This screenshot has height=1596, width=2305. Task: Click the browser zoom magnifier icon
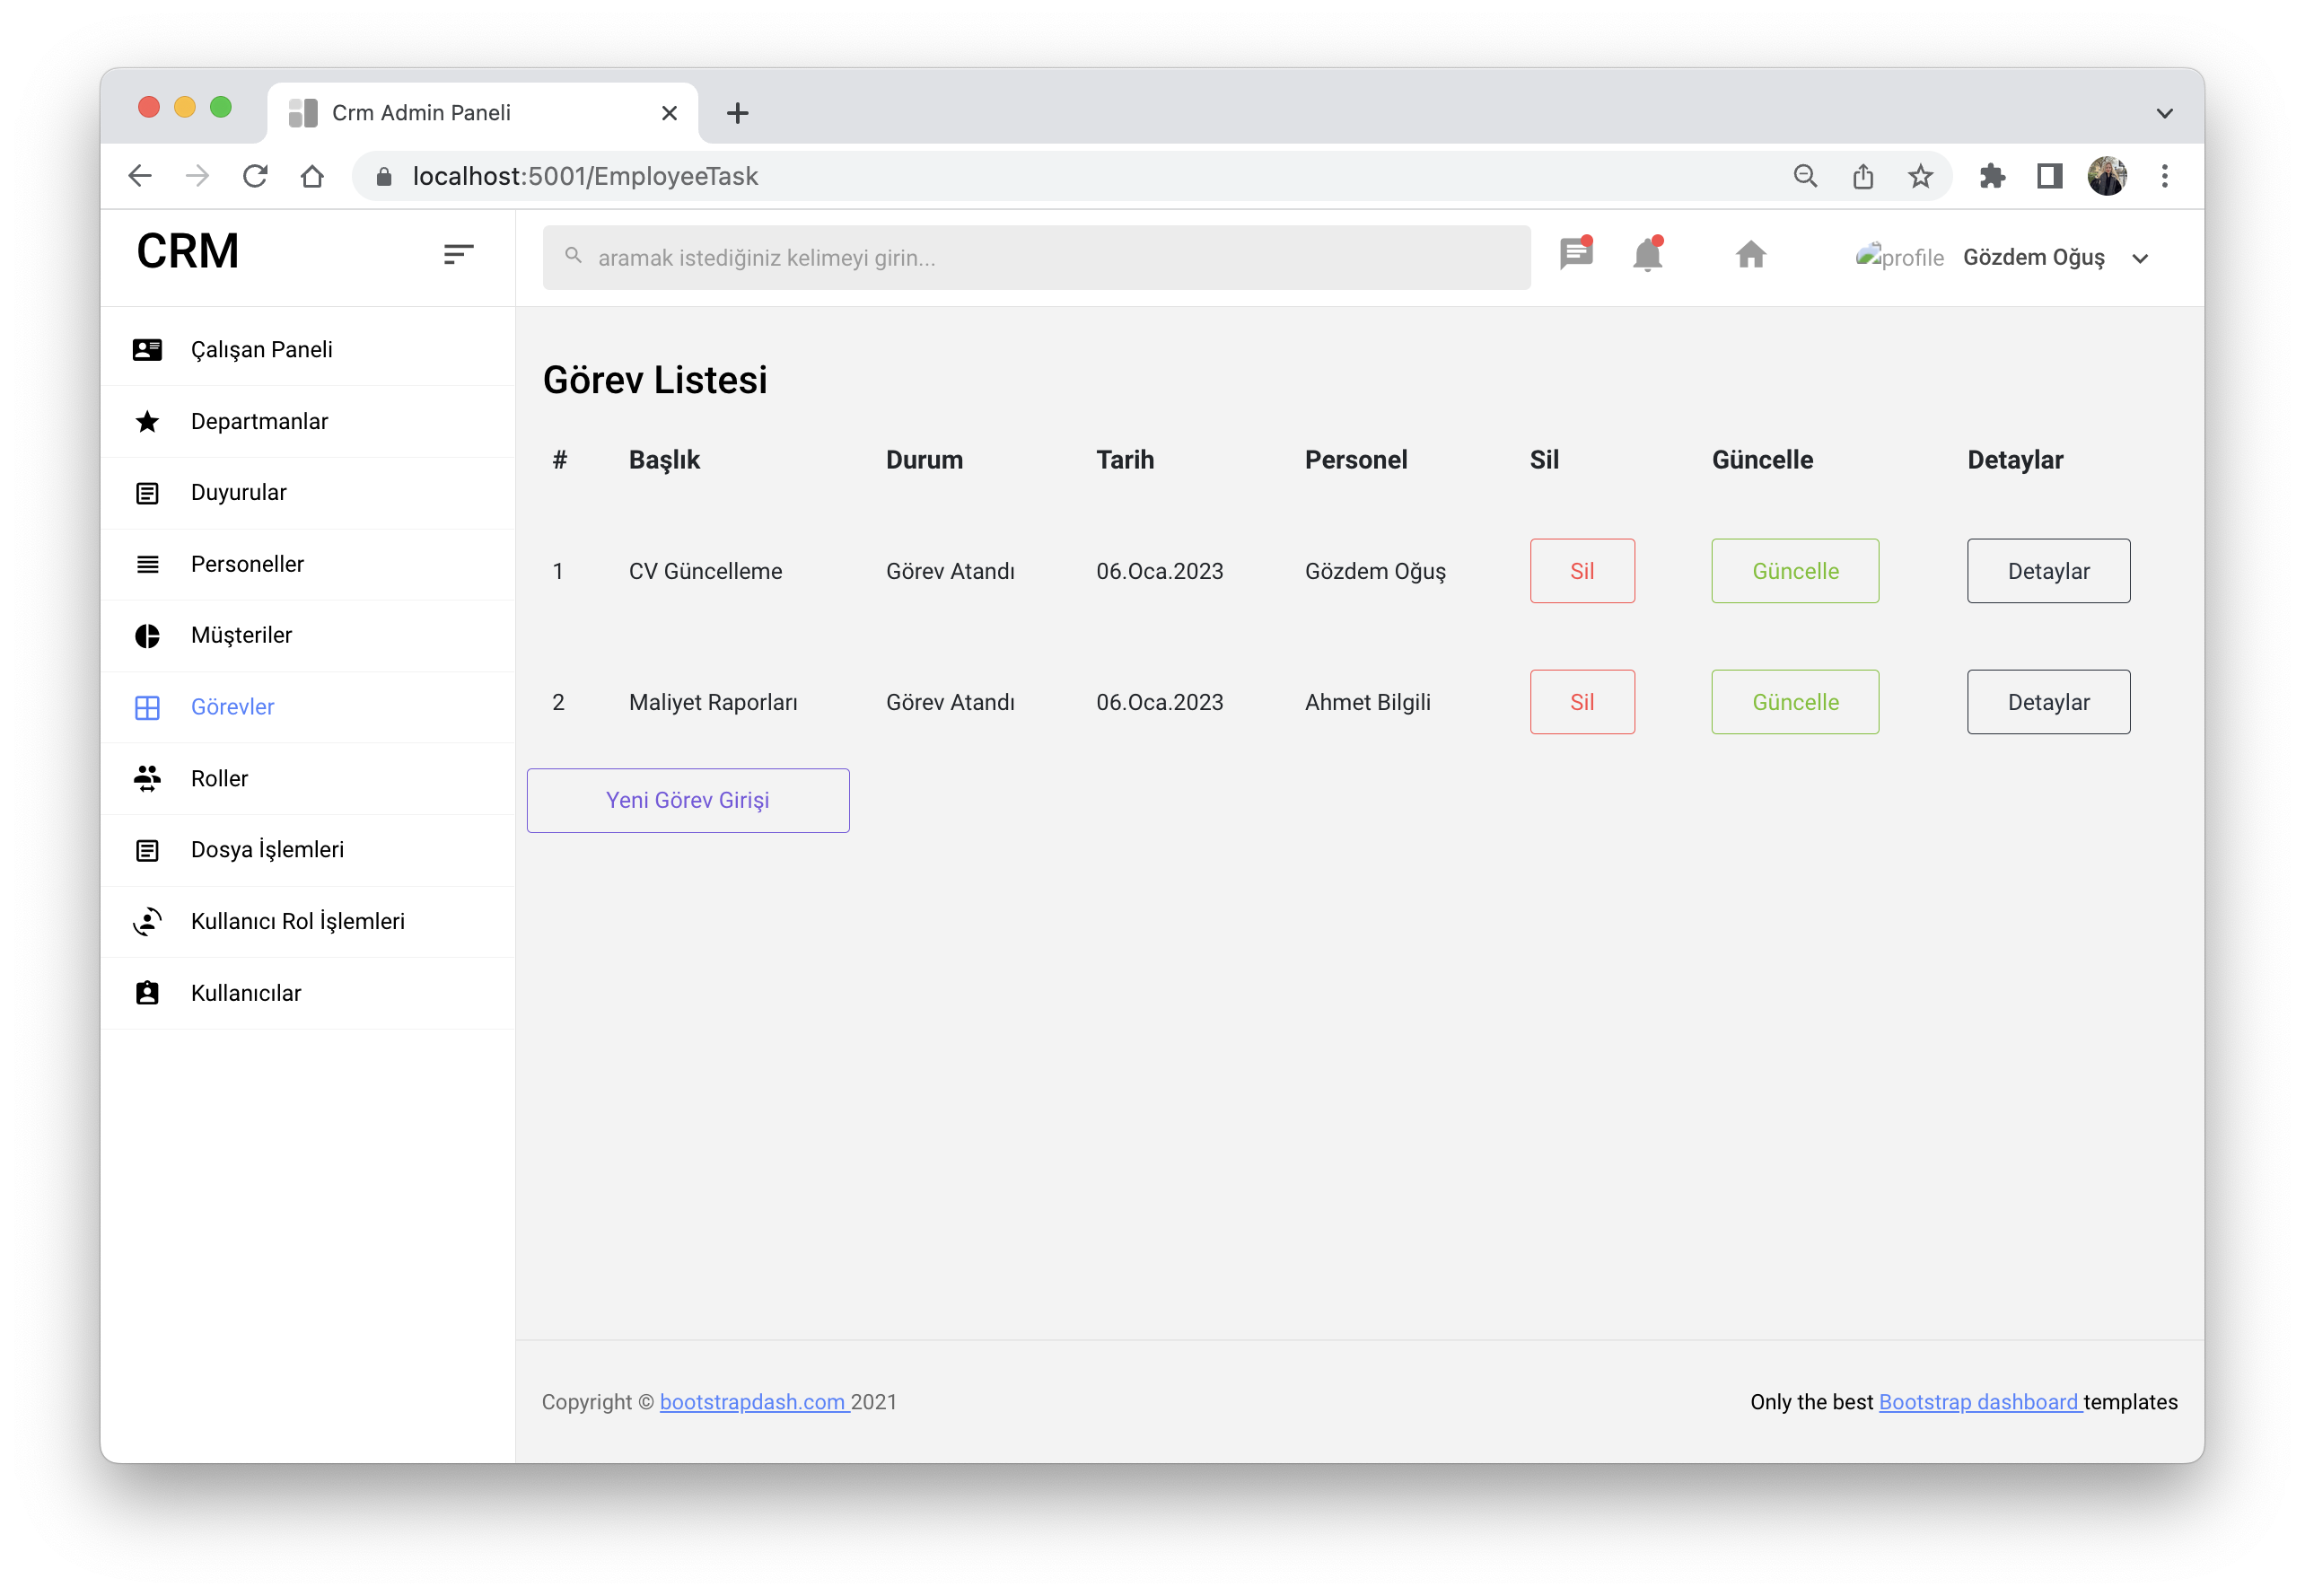1805,177
